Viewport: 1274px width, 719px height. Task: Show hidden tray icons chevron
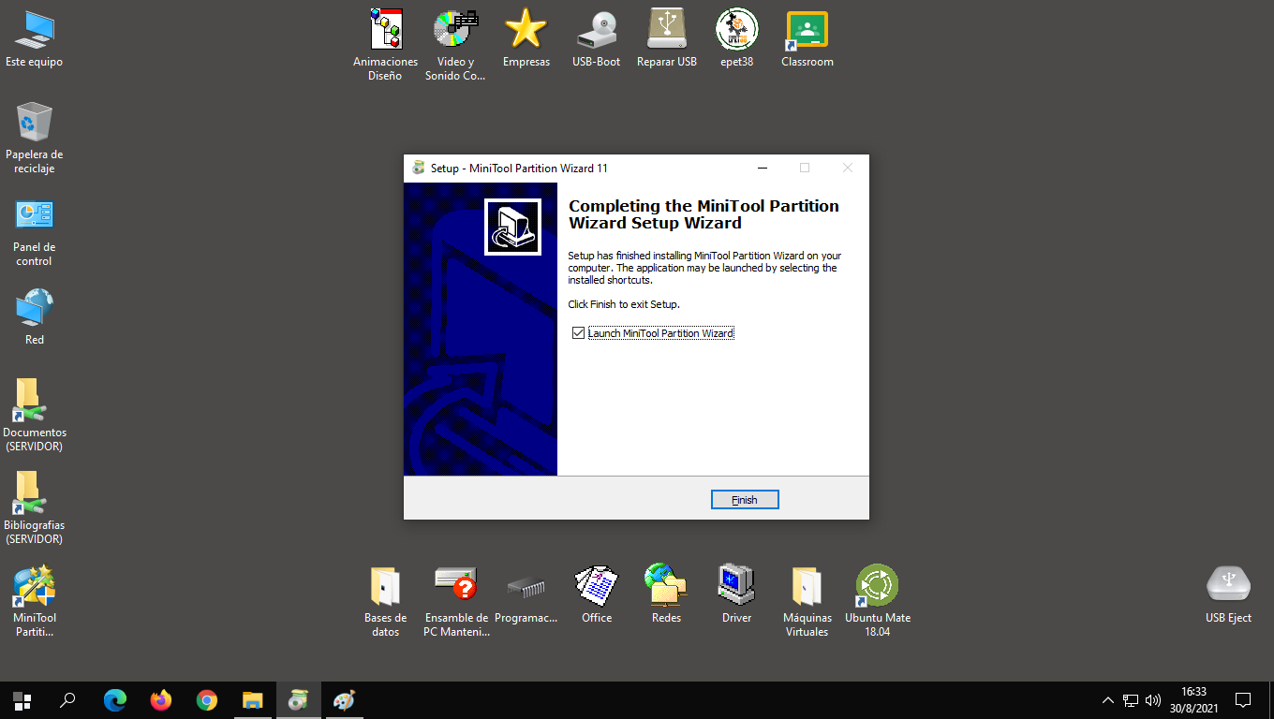click(1108, 700)
